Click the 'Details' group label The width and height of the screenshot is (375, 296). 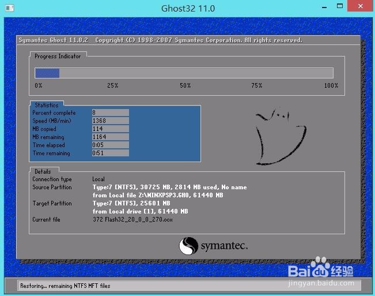pos(43,171)
